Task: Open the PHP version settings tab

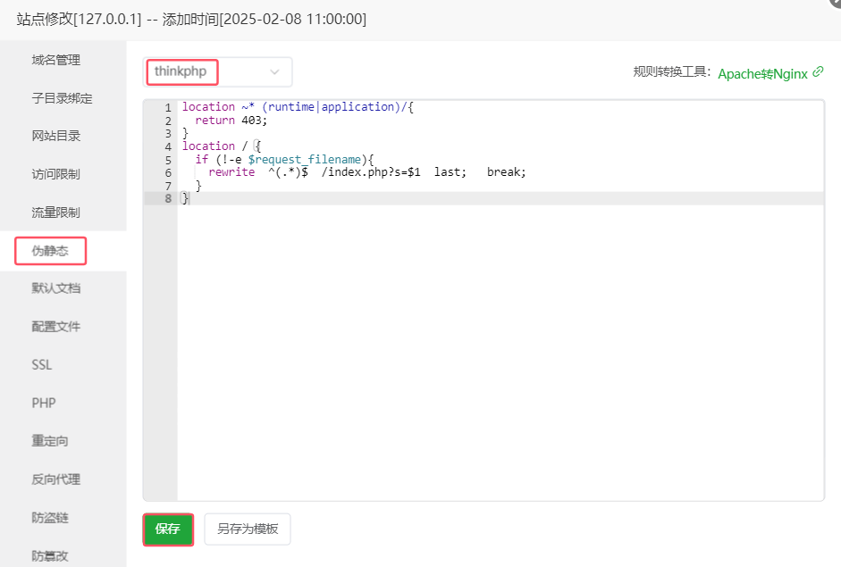Action: pos(44,403)
